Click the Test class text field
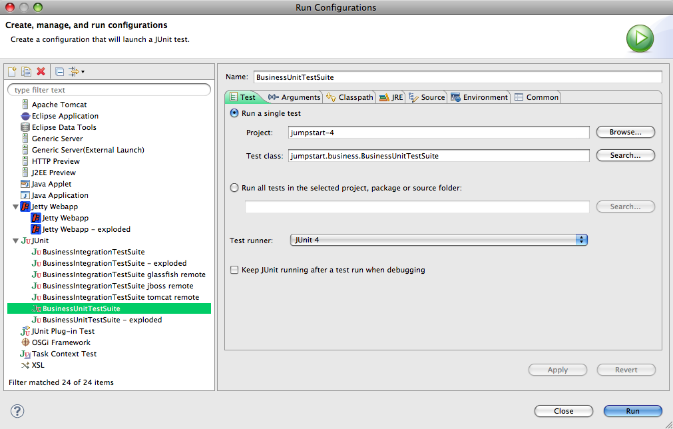The height and width of the screenshot is (429, 673). pos(439,155)
